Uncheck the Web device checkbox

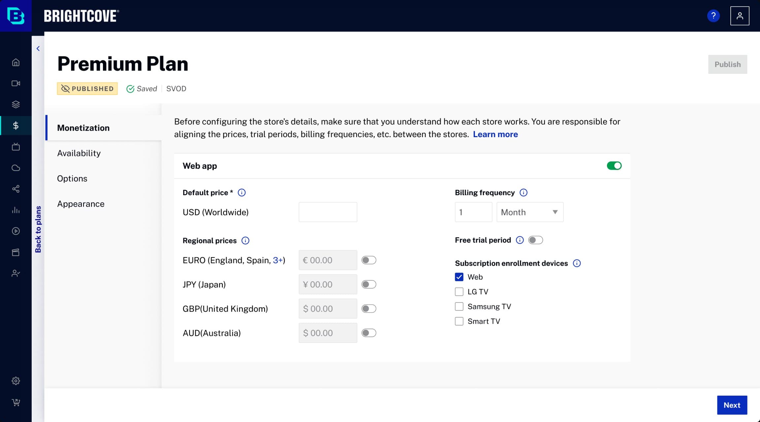click(459, 277)
